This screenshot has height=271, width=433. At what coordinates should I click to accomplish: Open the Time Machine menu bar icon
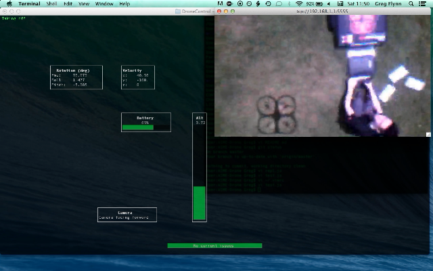pyautogui.click(x=268, y=3)
